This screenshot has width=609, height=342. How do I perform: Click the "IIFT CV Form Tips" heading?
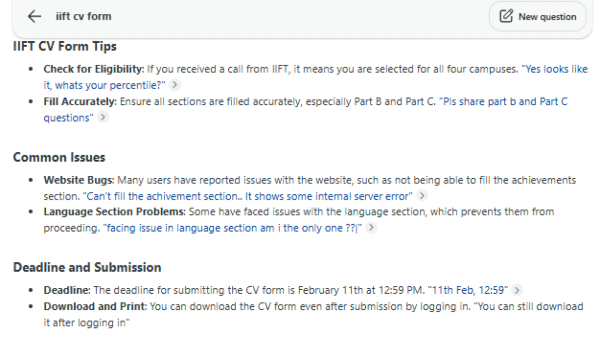(x=65, y=47)
